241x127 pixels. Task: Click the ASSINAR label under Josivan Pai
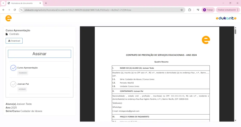click(22, 89)
